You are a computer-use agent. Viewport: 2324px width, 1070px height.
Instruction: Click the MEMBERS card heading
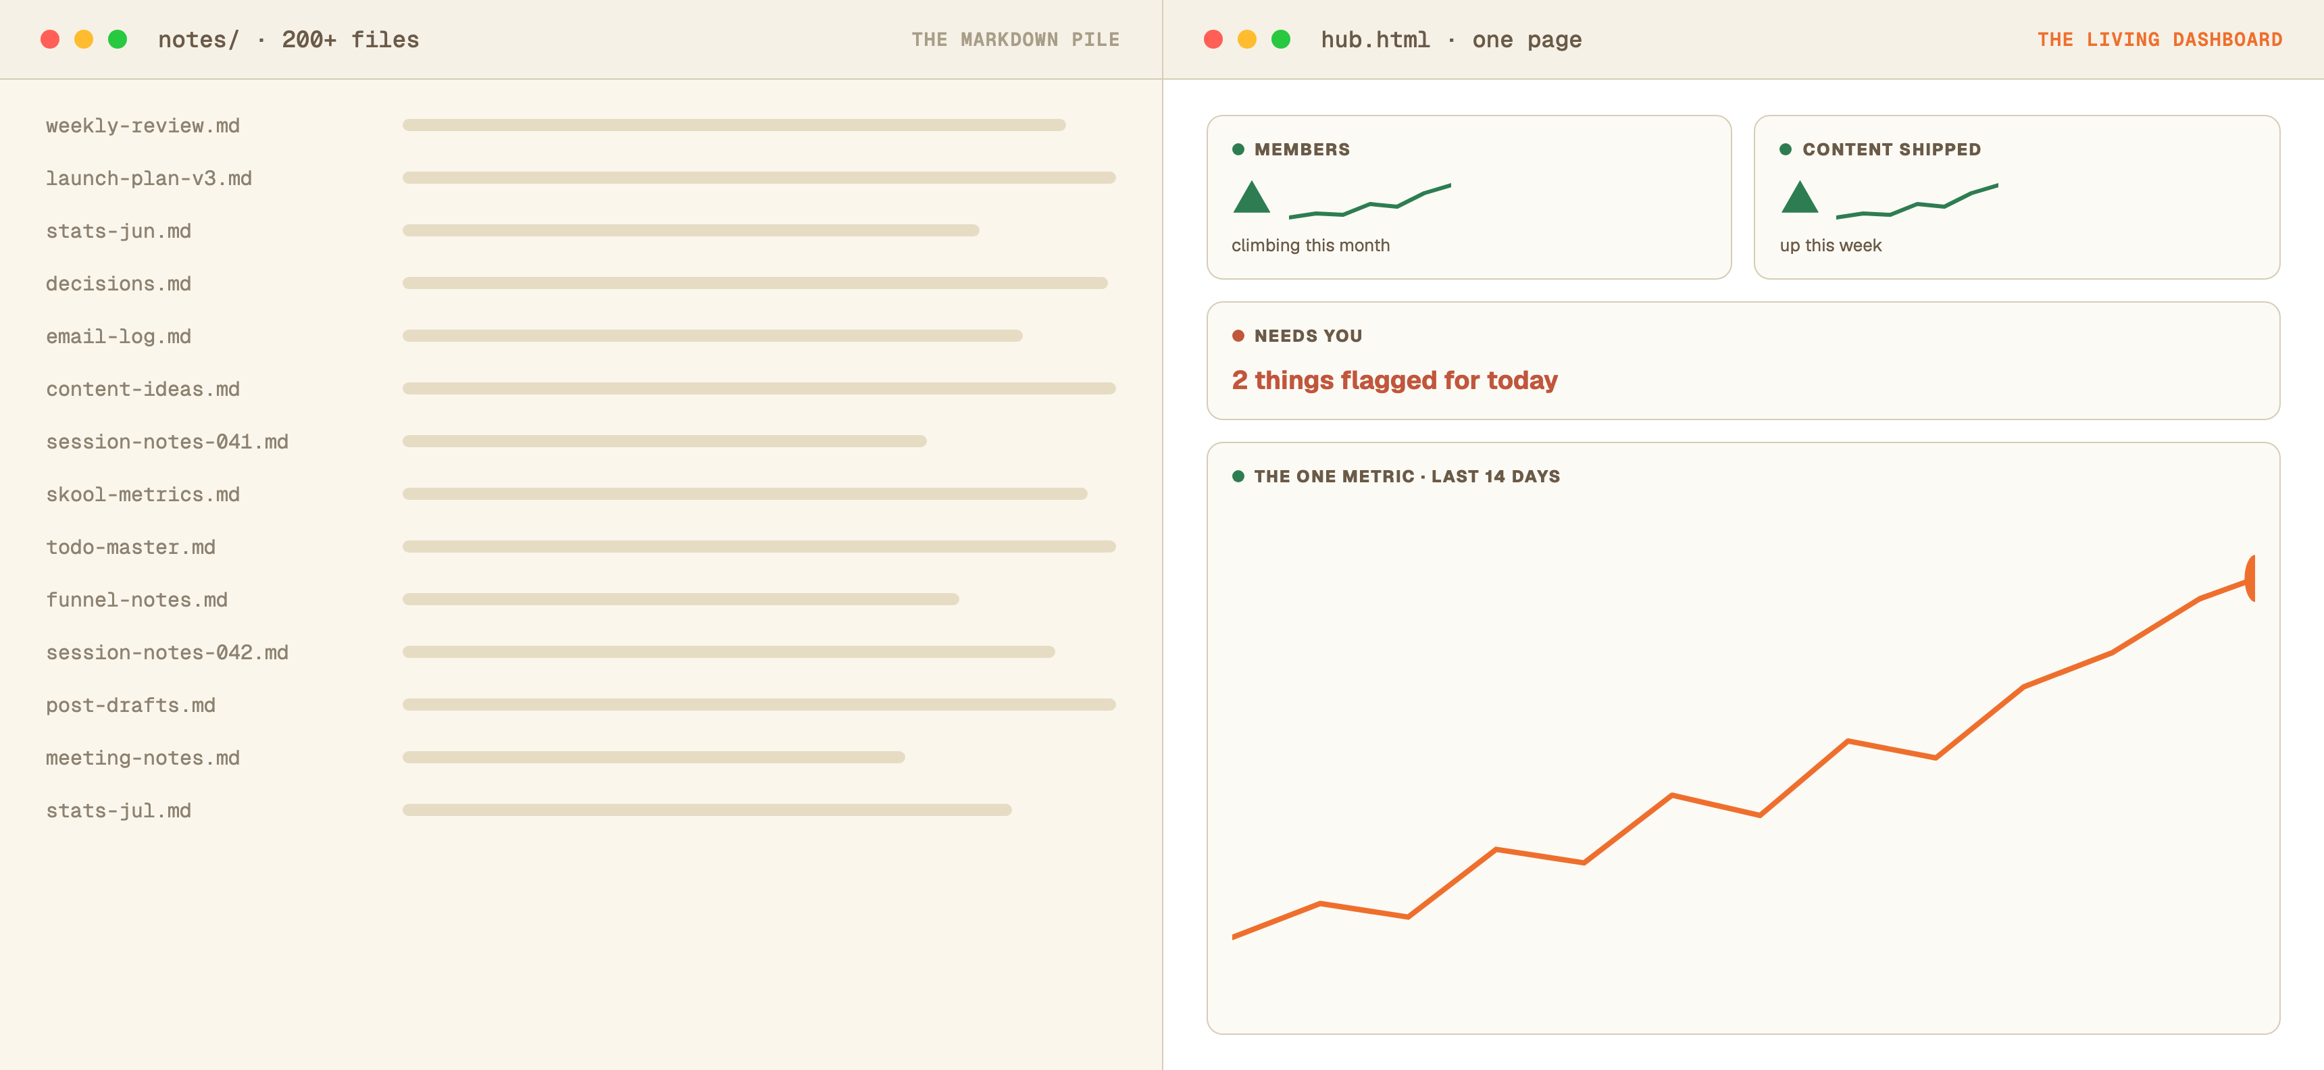click(1302, 150)
